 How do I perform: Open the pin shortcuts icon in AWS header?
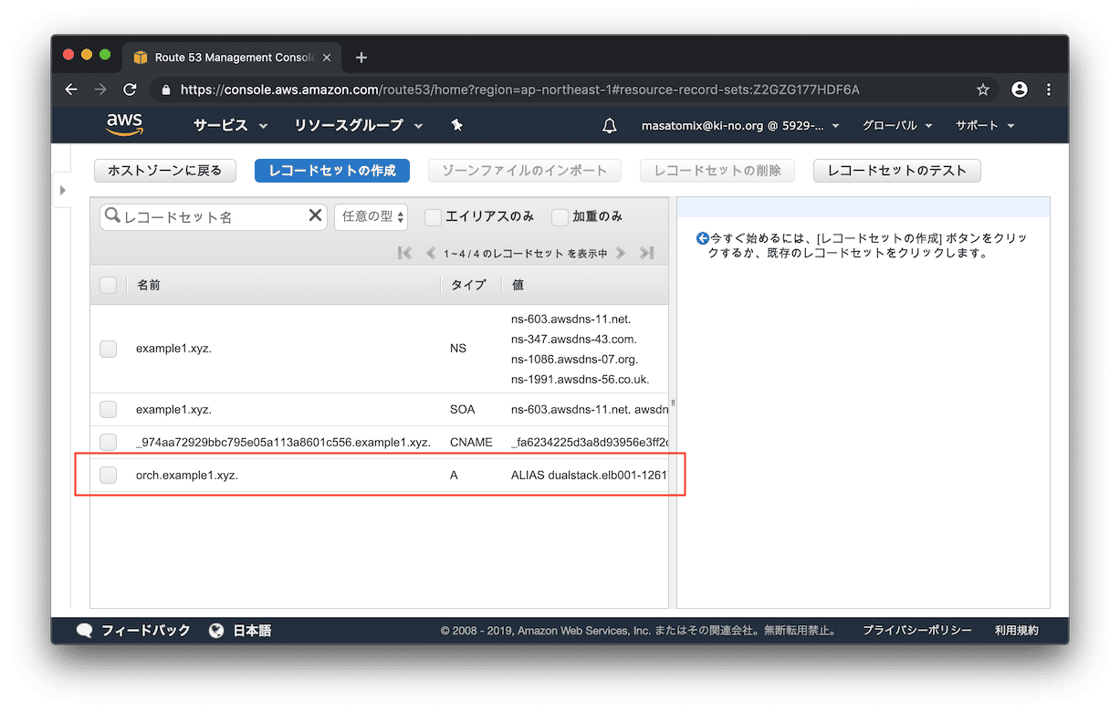click(457, 125)
